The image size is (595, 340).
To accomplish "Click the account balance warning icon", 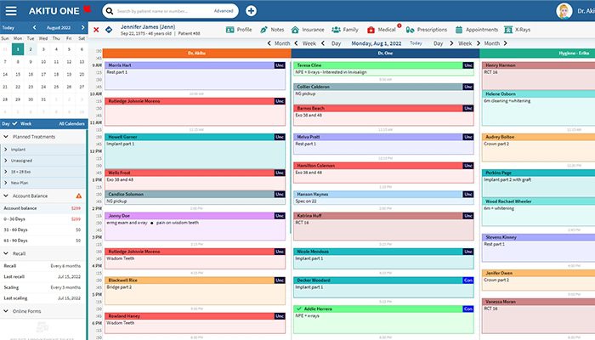I will tap(78, 195).
